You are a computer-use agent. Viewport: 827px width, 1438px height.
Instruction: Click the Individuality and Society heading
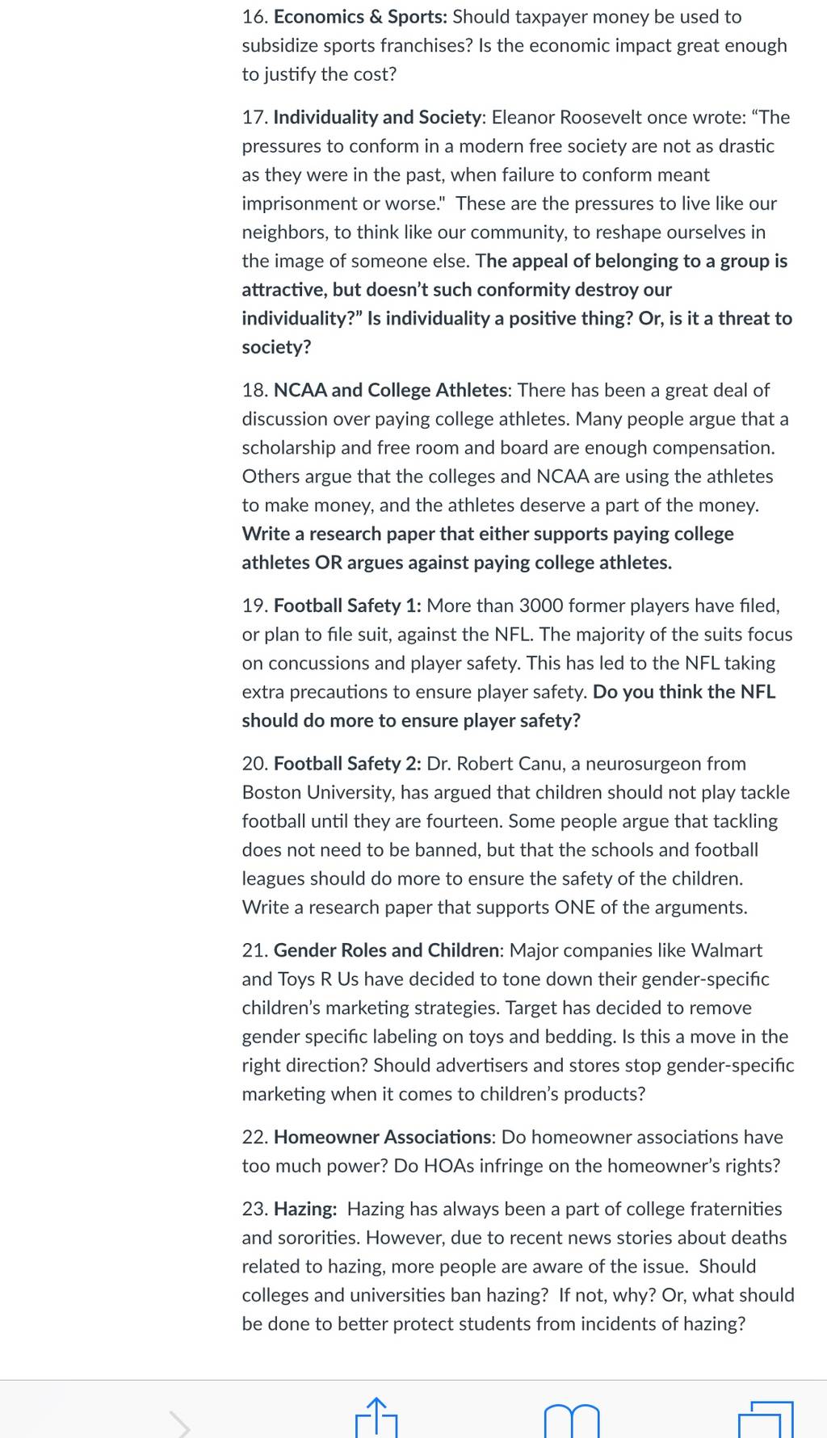coord(377,118)
